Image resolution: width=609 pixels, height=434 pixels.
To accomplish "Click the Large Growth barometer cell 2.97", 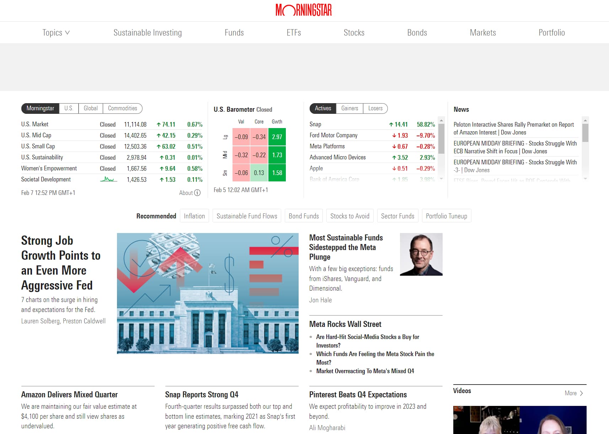I will click(x=277, y=137).
